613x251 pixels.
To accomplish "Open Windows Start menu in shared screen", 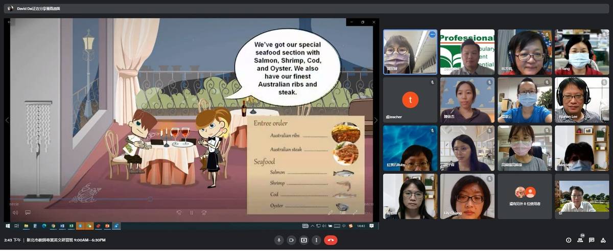I will click(8, 225).
